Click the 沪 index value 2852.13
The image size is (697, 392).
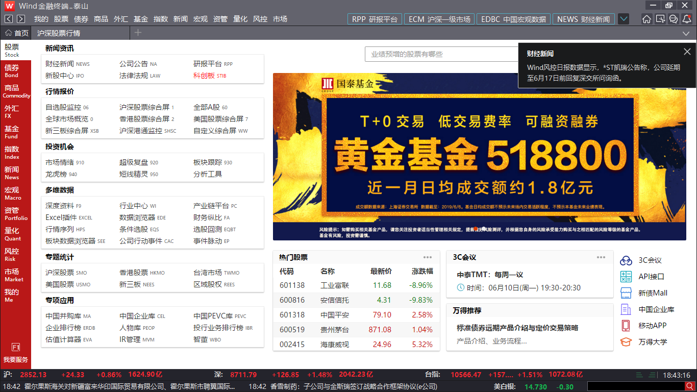tap(33, 375)
